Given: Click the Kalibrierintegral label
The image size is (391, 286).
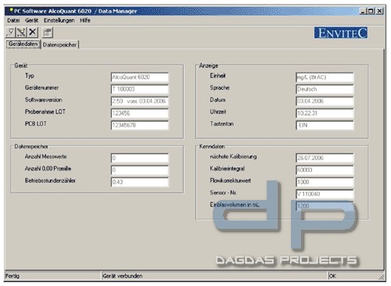Looking at the screenshot, I should click(228, 169).
